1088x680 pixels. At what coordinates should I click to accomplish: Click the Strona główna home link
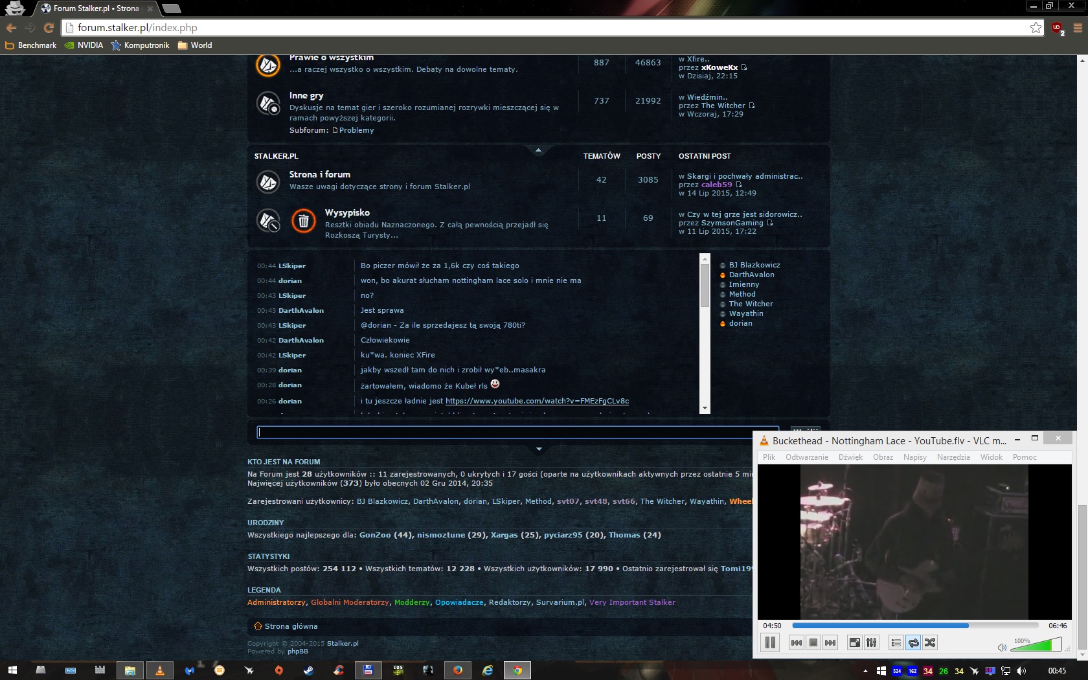(x=291, y=626)
